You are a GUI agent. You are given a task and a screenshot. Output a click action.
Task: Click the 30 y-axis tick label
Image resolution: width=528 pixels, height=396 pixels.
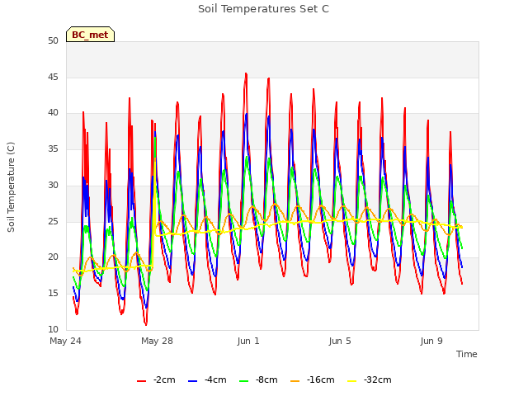(x=53, y=185)
